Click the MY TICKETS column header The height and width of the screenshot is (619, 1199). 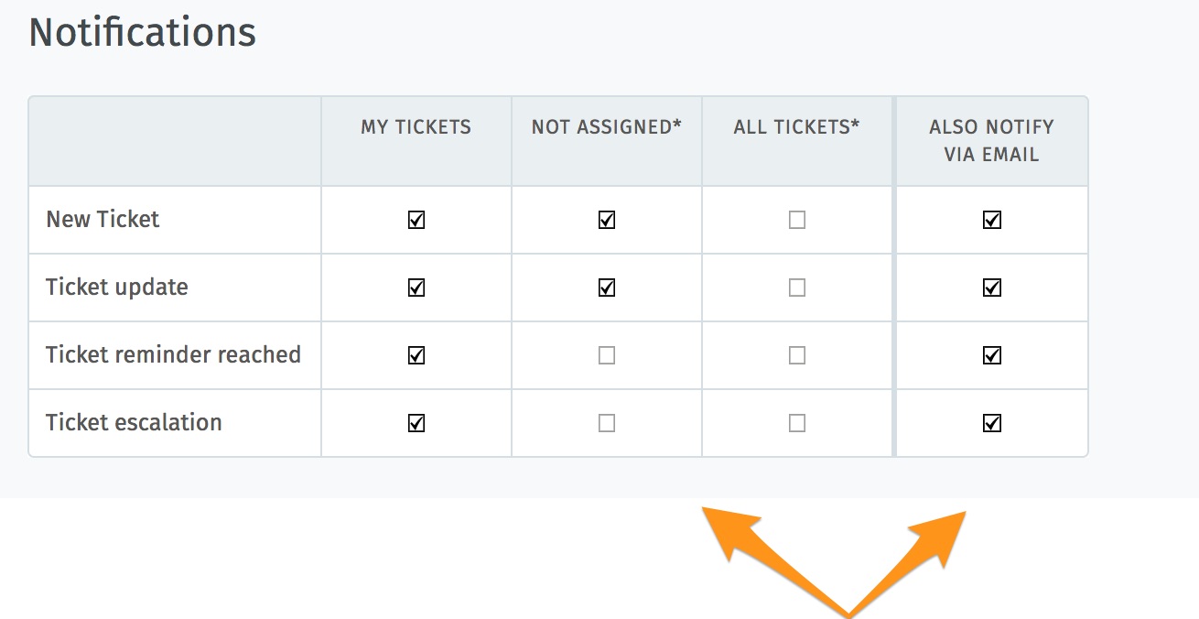click(416, 127)
